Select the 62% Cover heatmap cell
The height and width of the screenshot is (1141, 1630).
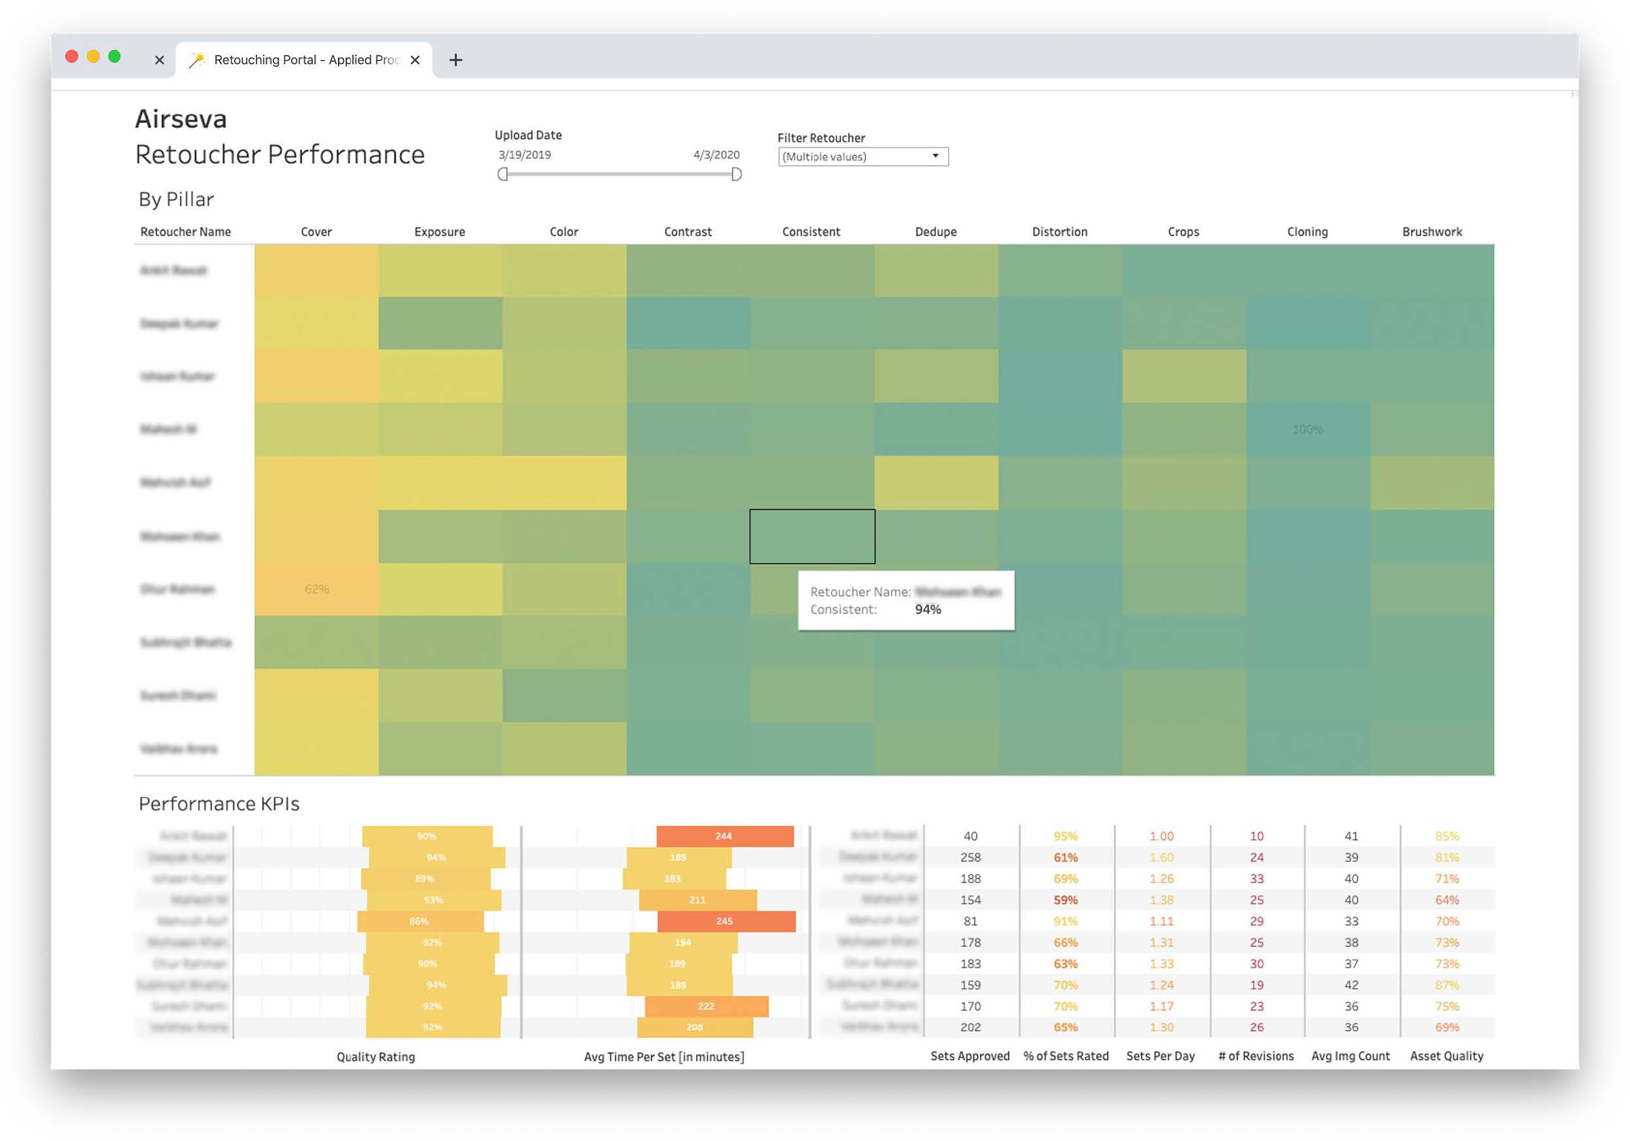(316, 589)
